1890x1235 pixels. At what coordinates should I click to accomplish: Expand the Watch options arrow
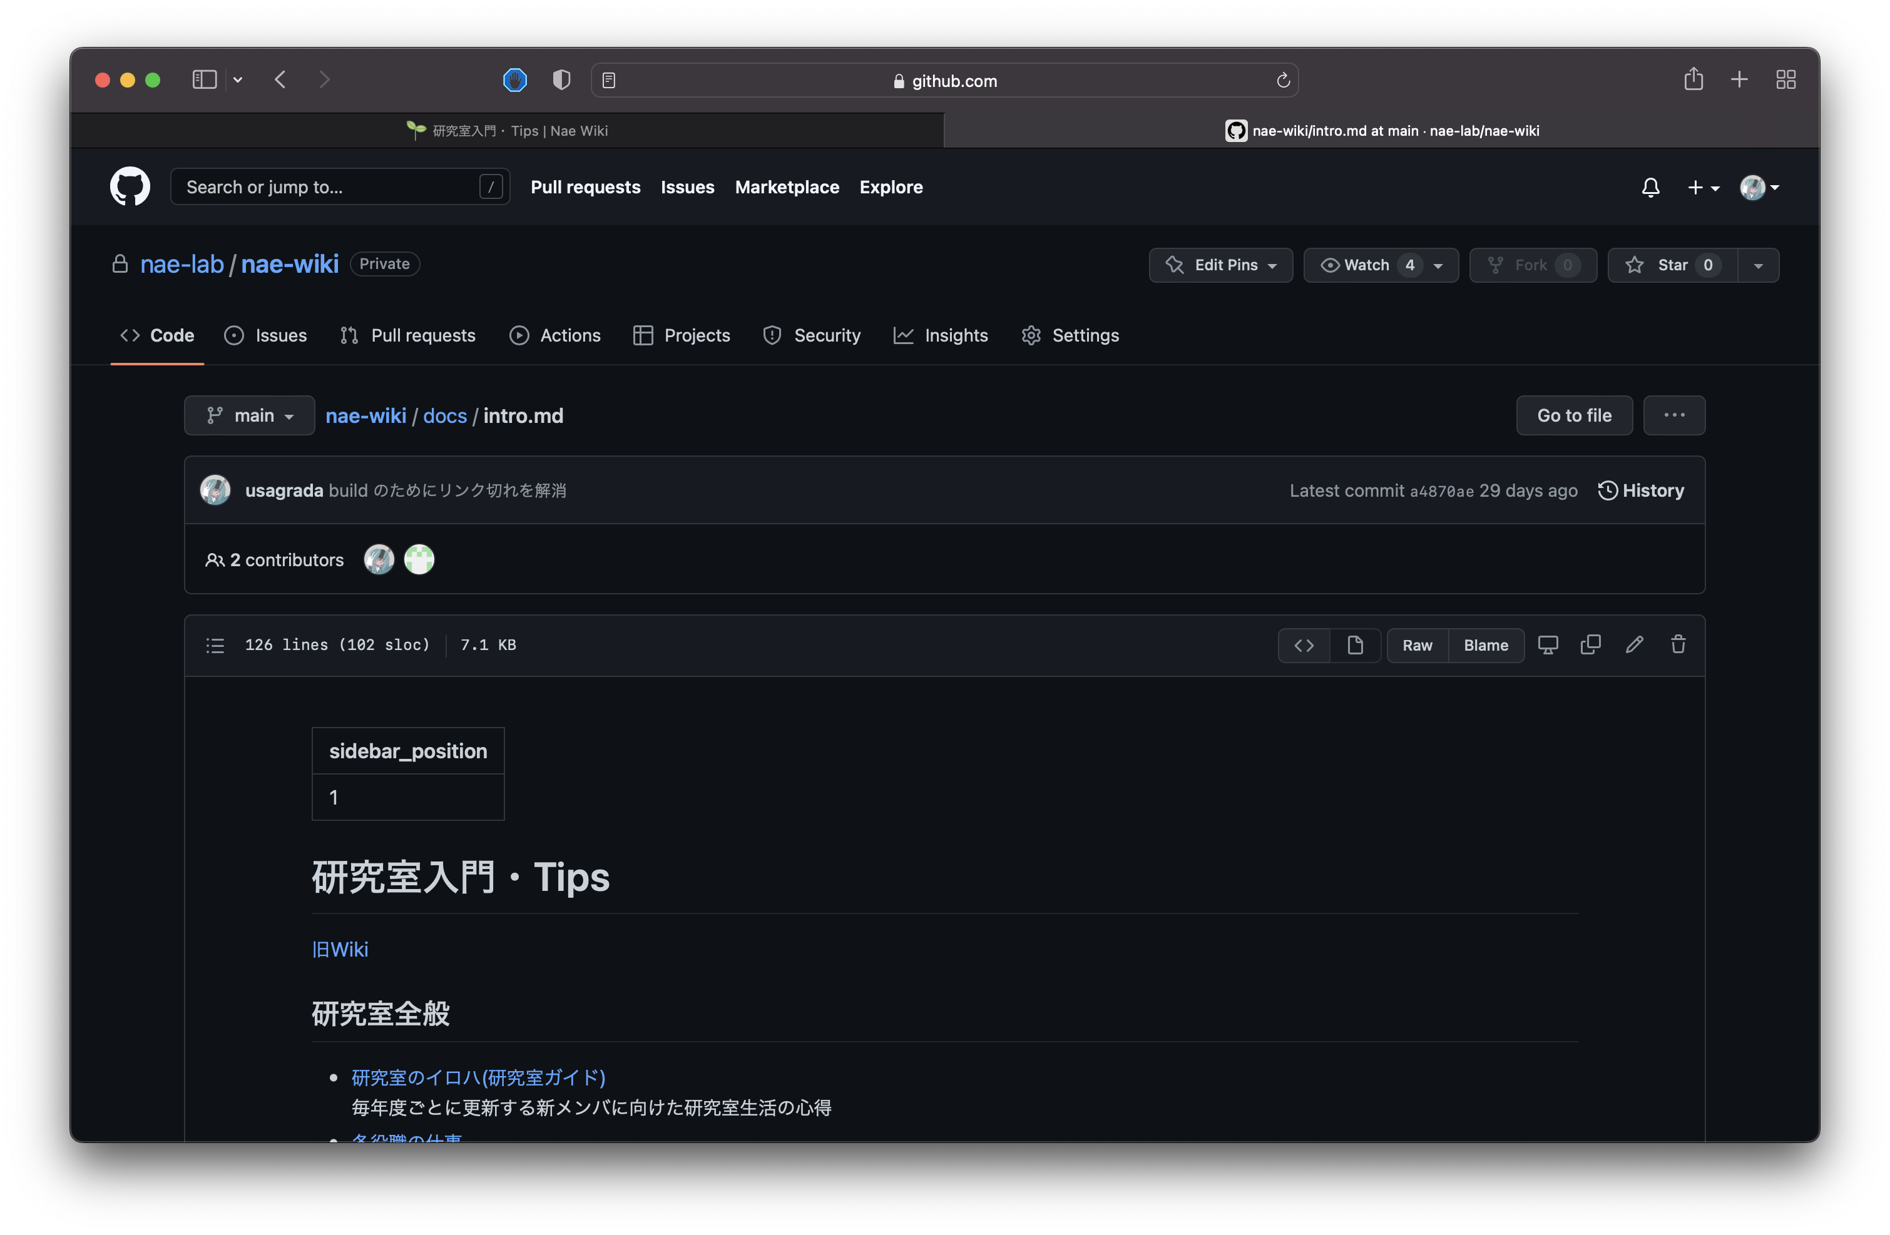point(1438,265)
